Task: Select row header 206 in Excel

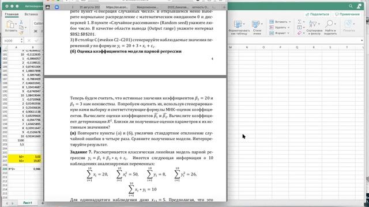Action: (x=5, y=156)
